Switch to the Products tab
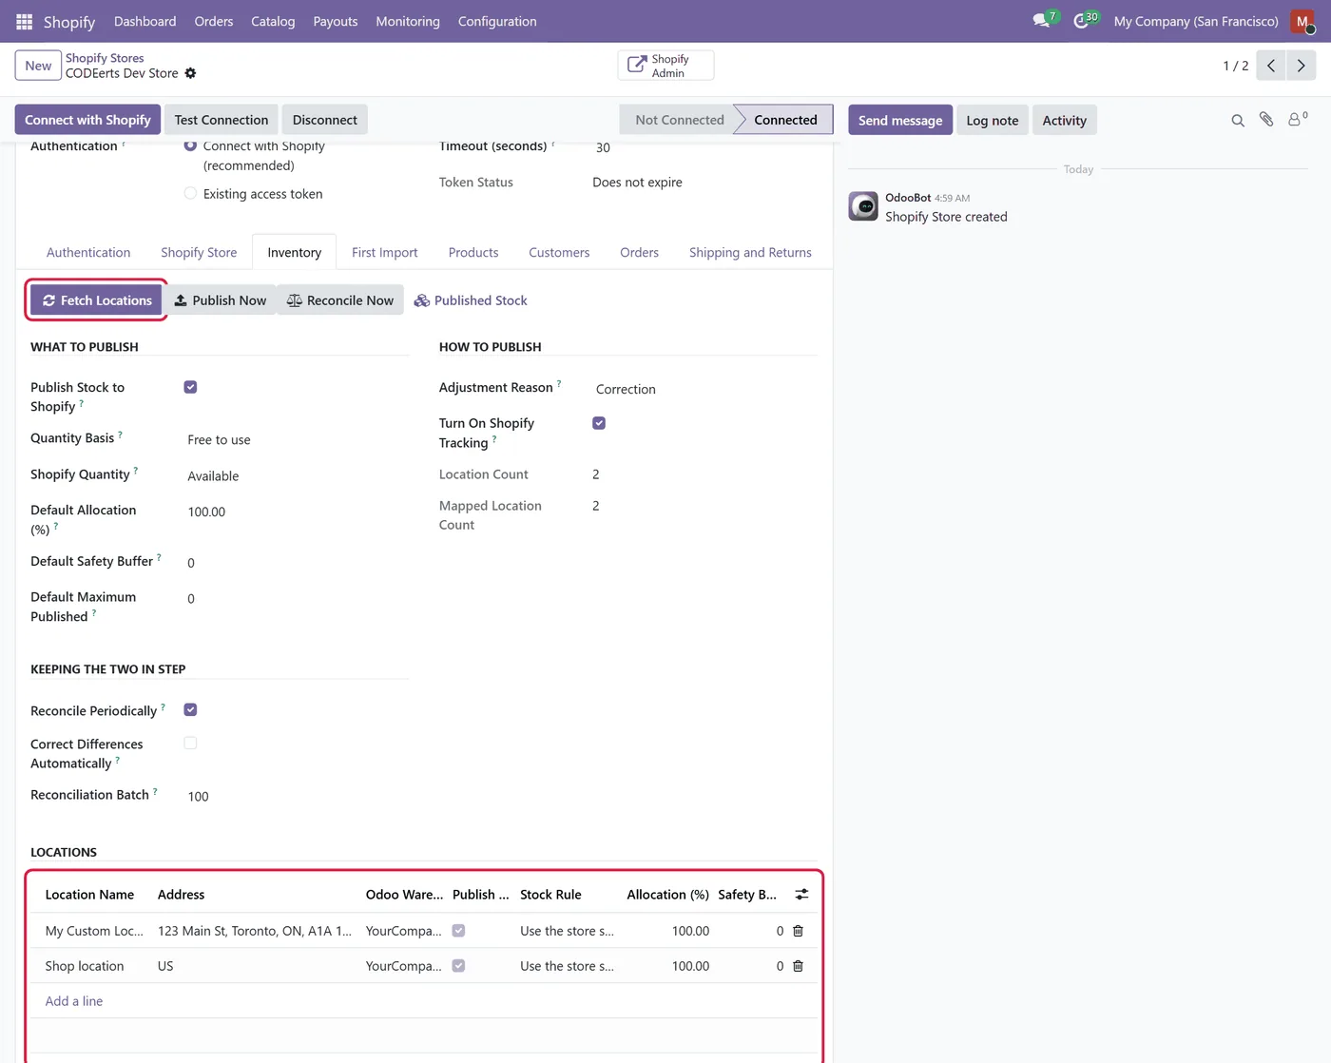 tap(473, 252)
